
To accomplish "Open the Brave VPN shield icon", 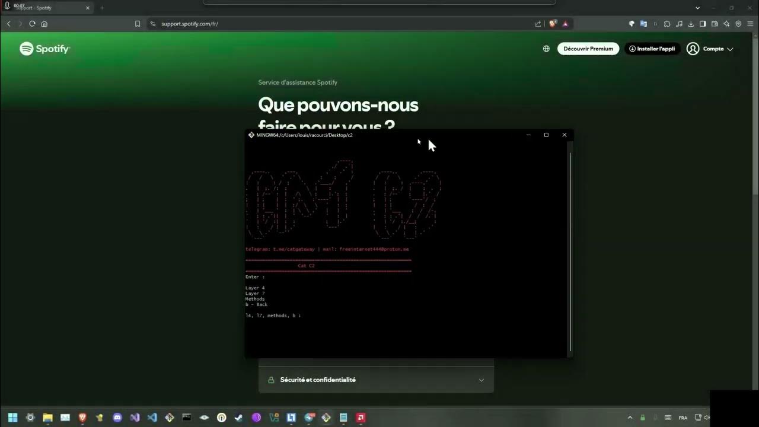I will (738, 24).
